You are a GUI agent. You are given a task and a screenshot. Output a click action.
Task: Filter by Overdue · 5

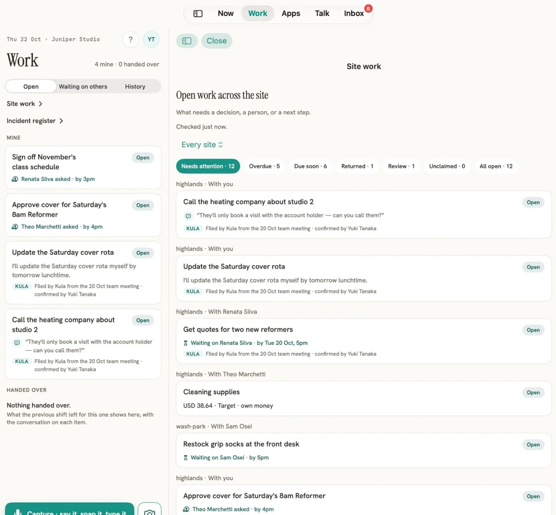point(264,167)
